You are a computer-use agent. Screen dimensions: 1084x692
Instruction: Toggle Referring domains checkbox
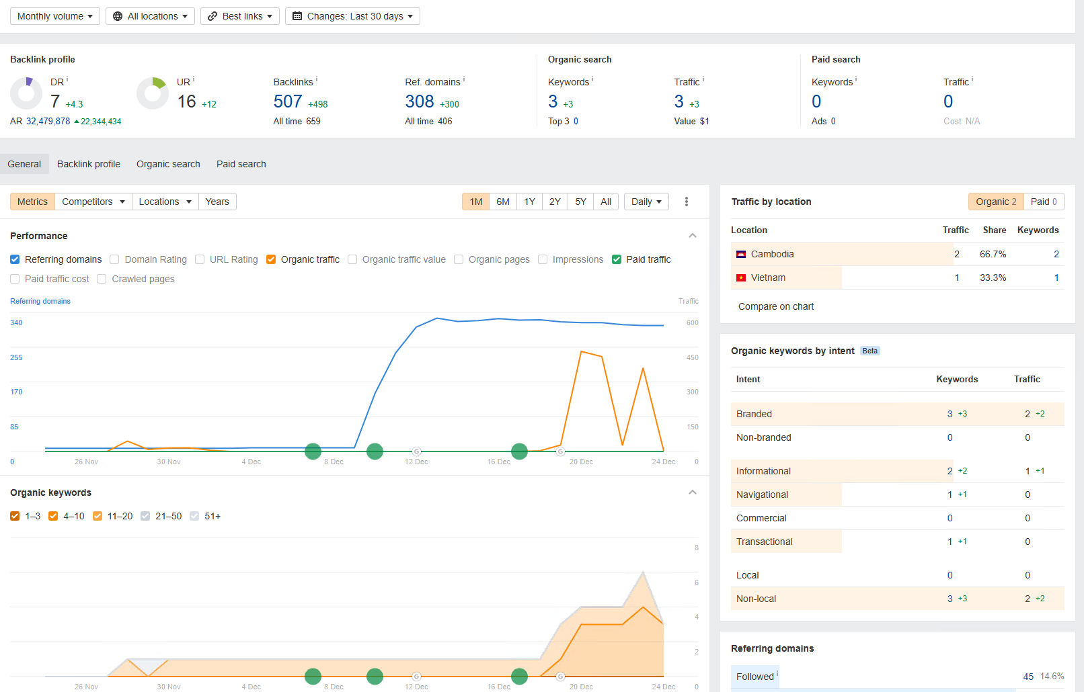tap(15, 259)
